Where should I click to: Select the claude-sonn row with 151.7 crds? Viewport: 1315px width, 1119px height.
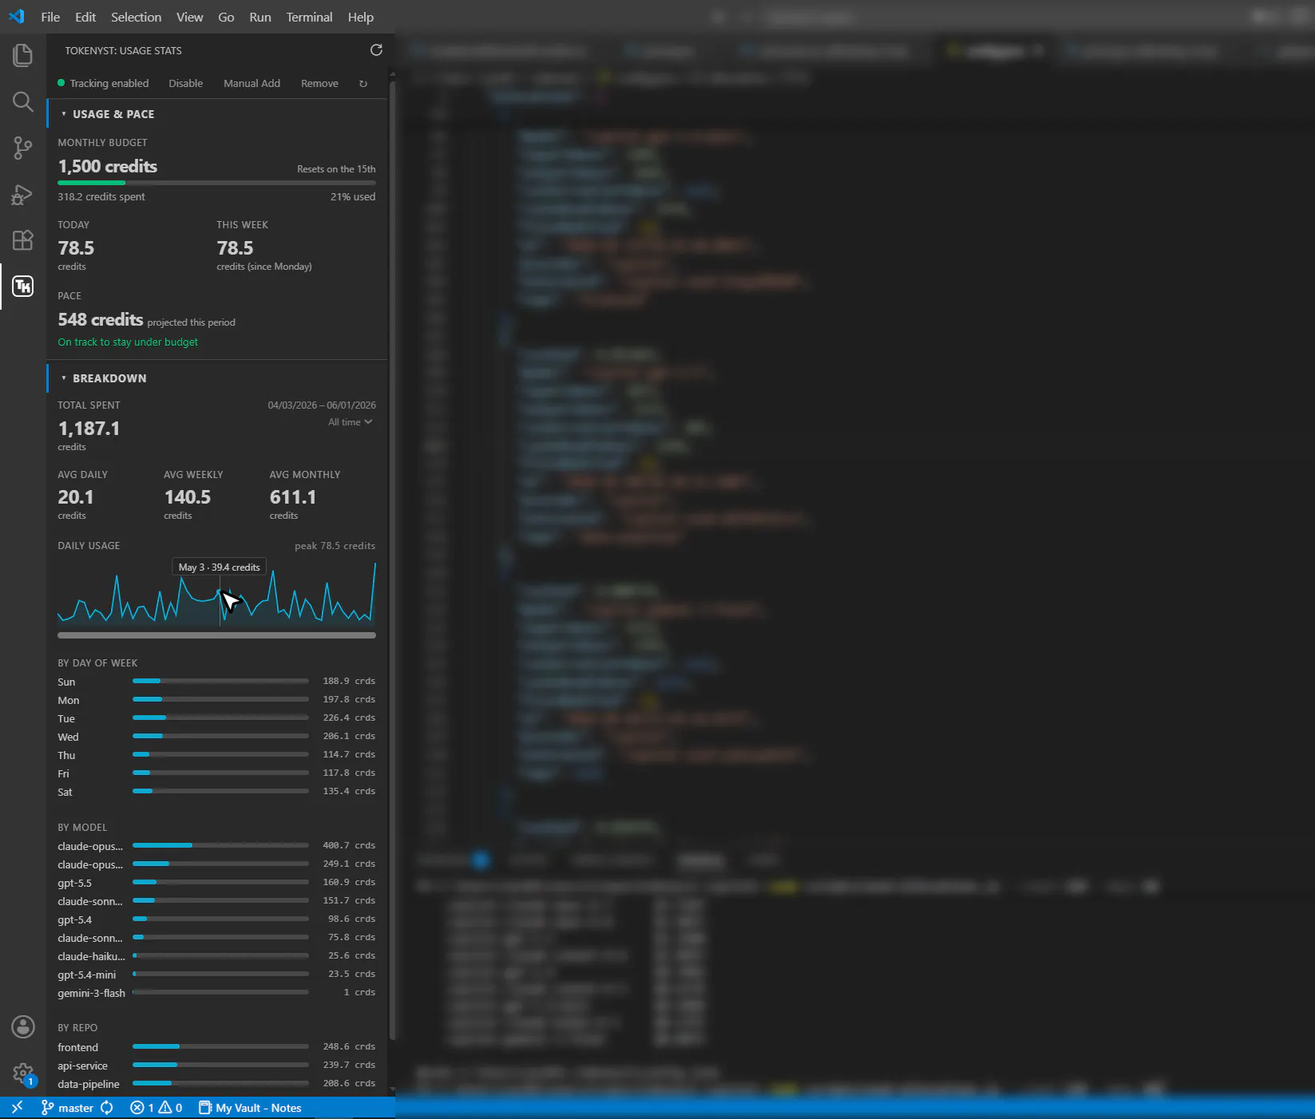point(216,901)
